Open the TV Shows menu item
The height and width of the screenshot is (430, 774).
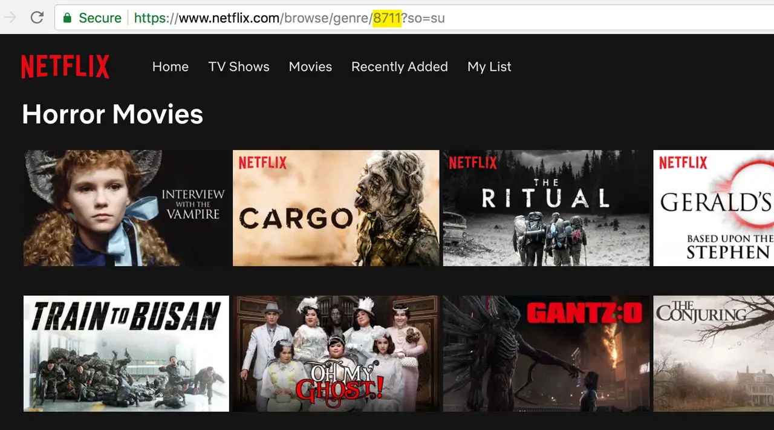[239, 67]
